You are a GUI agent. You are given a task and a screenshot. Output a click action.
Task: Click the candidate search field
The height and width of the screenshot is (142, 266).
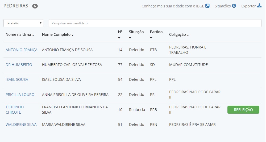pos(155,23)
